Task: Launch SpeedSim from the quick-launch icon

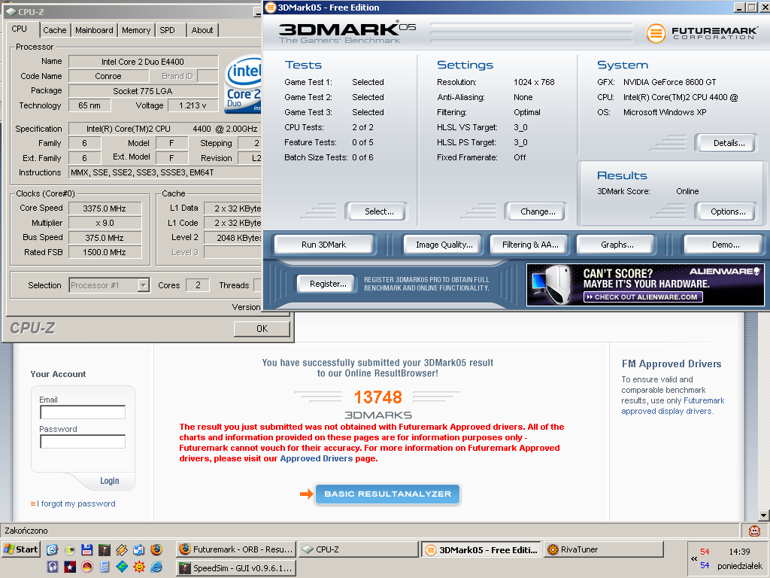Action: tap(104, 549)
